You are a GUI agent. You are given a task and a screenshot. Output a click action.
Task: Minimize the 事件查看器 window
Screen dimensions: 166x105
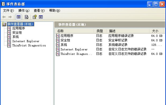(x=150, y=4)
